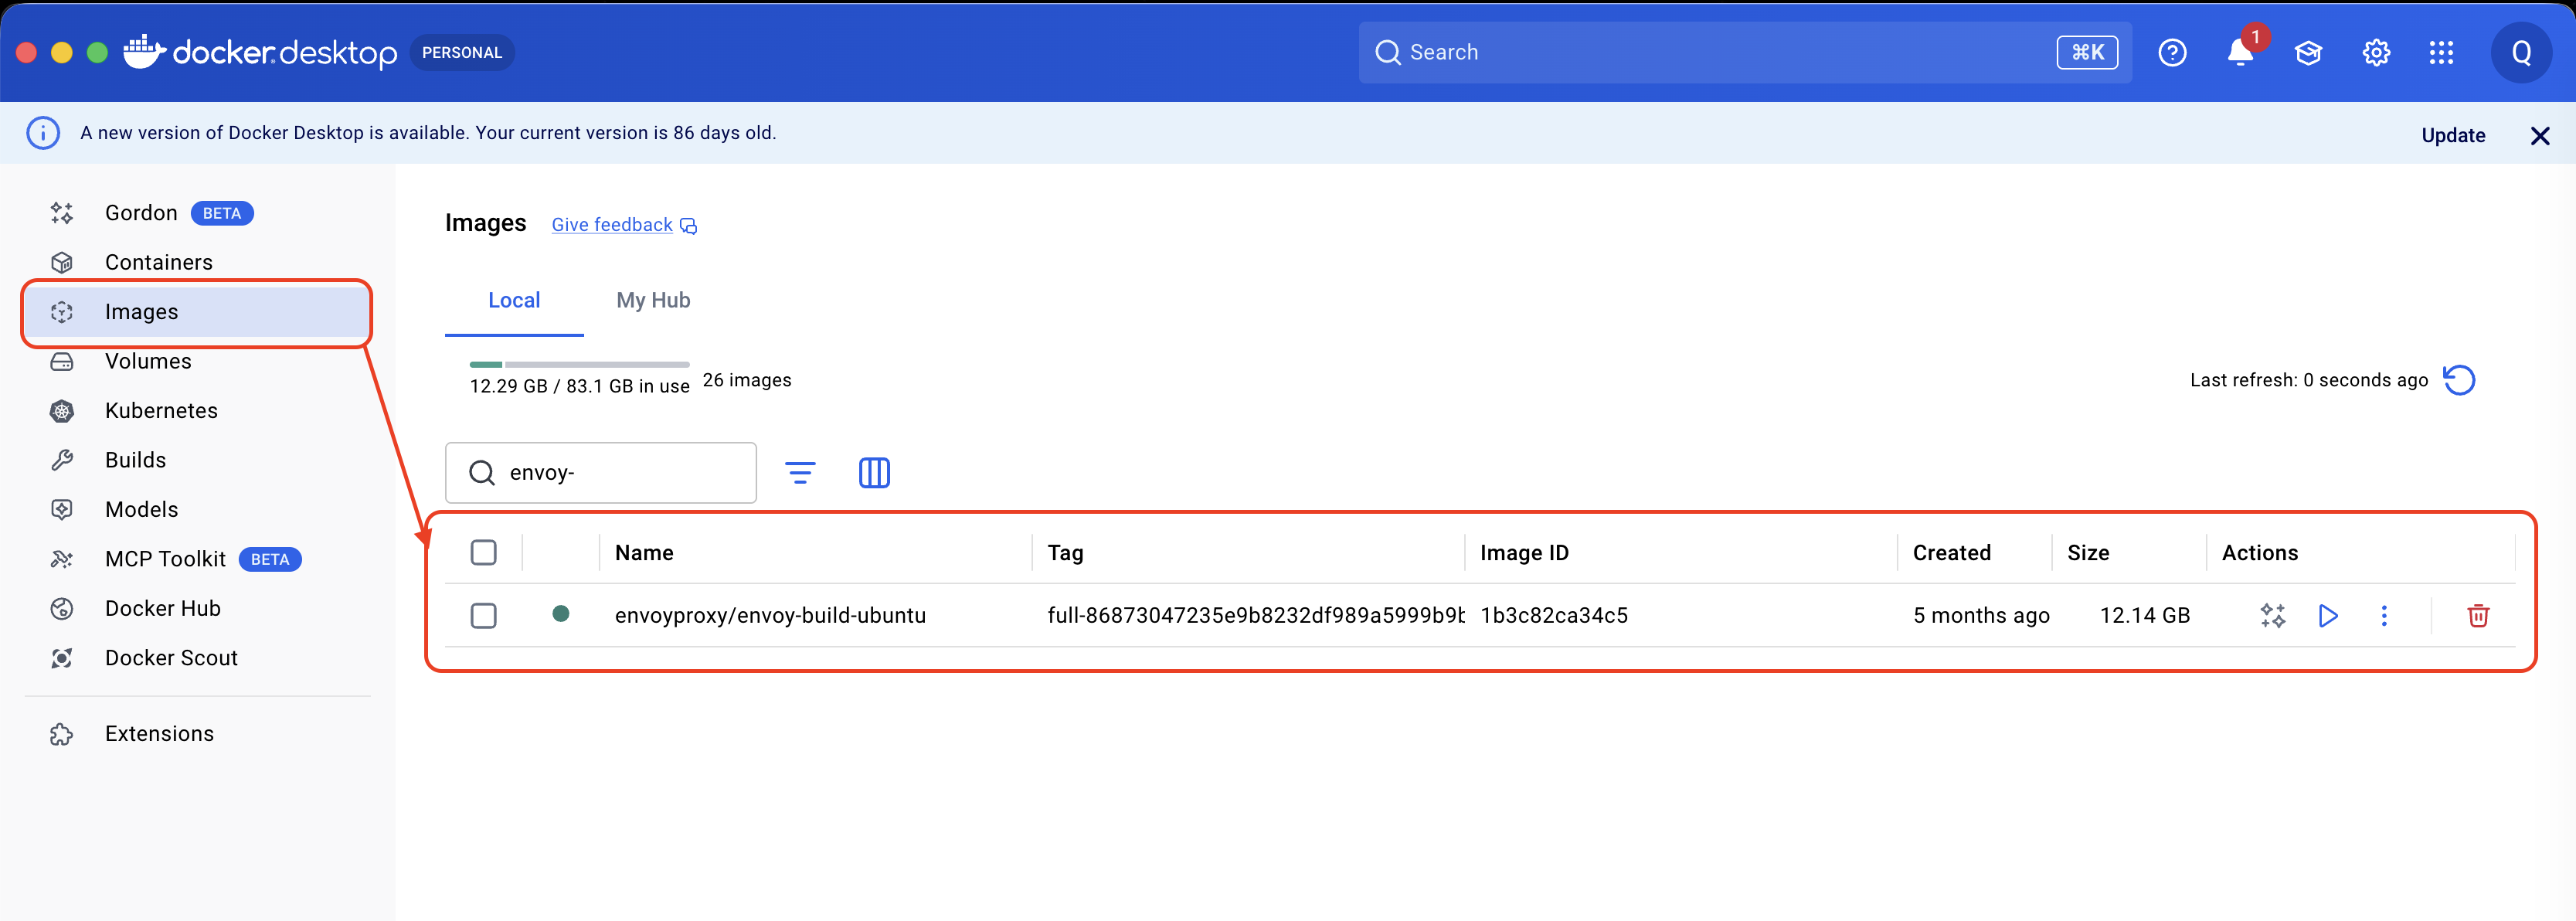Open the Q account avatar
The image size is (2576, 921).
click(x=2521, y=53)
